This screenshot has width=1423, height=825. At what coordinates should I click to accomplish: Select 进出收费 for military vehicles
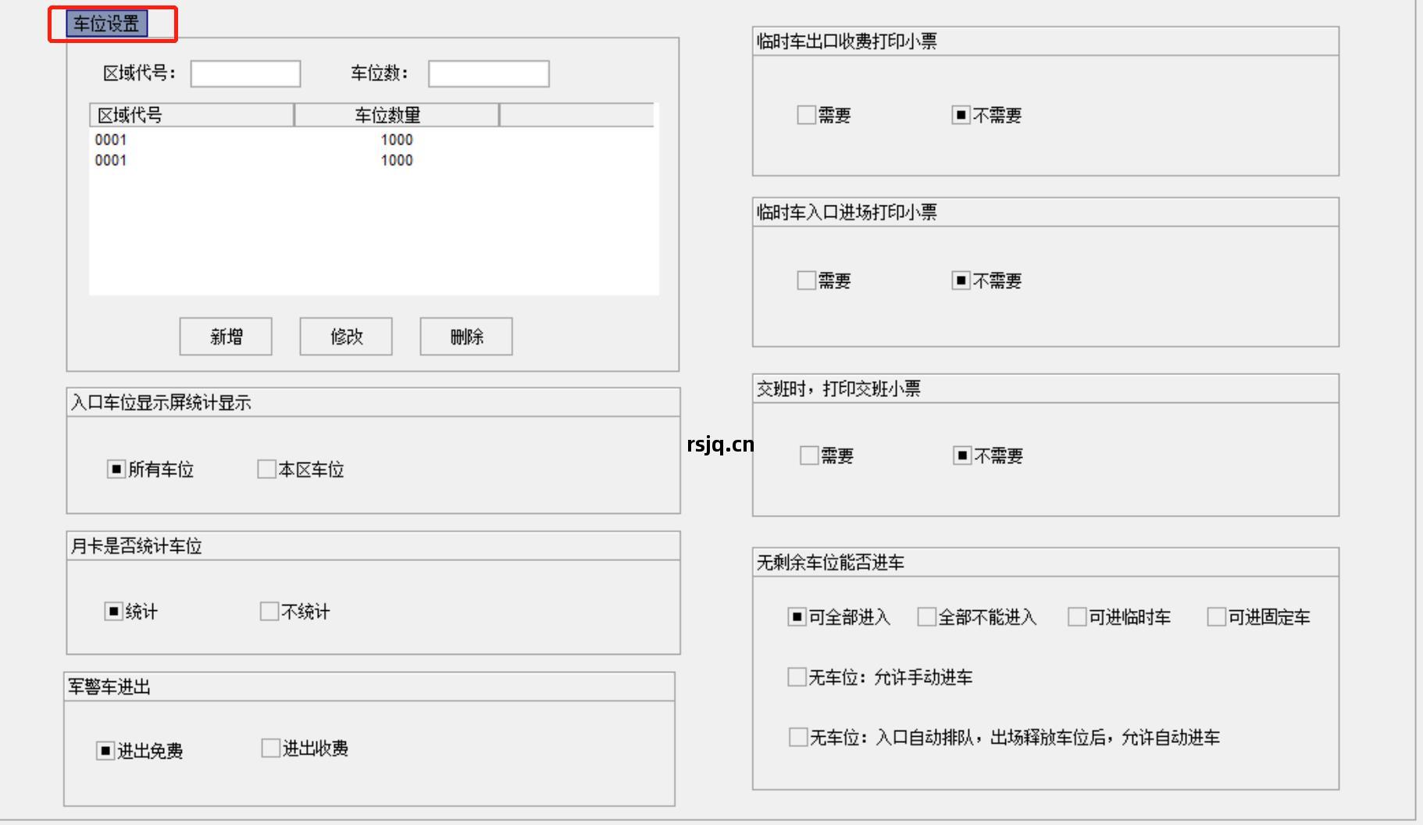271,748
